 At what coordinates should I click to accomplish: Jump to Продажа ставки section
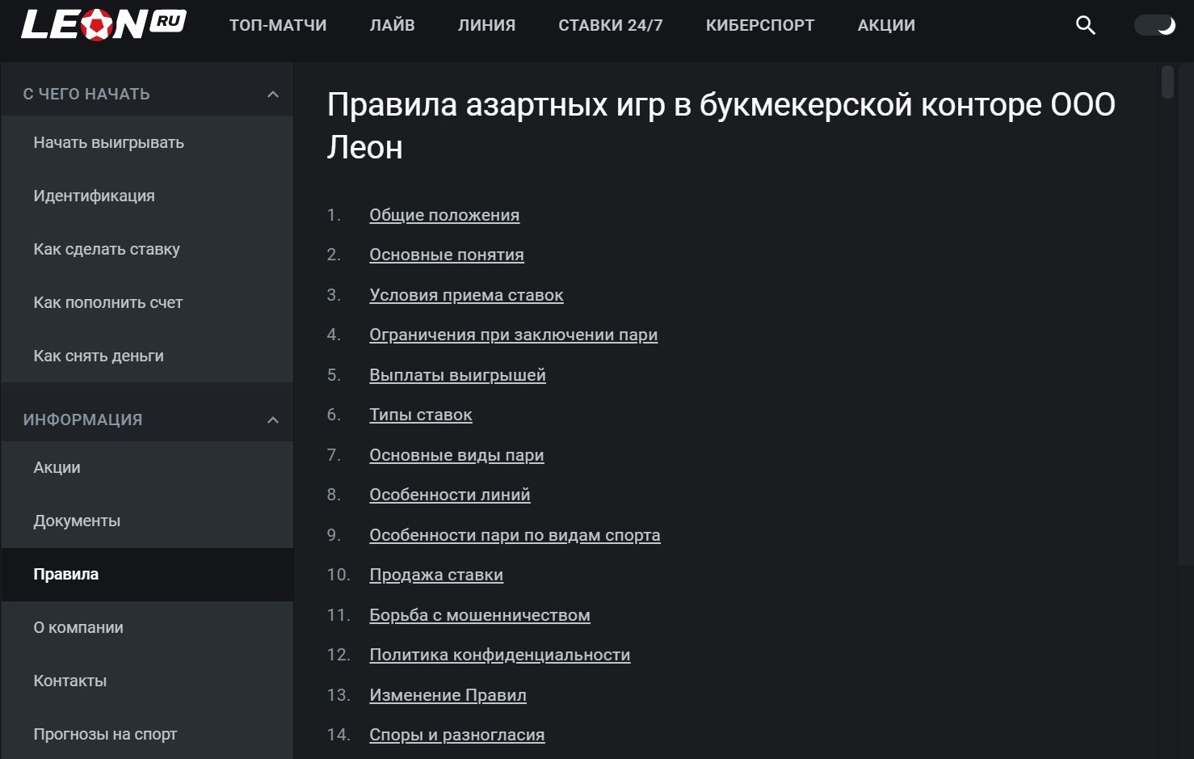[x=436, y=575]
